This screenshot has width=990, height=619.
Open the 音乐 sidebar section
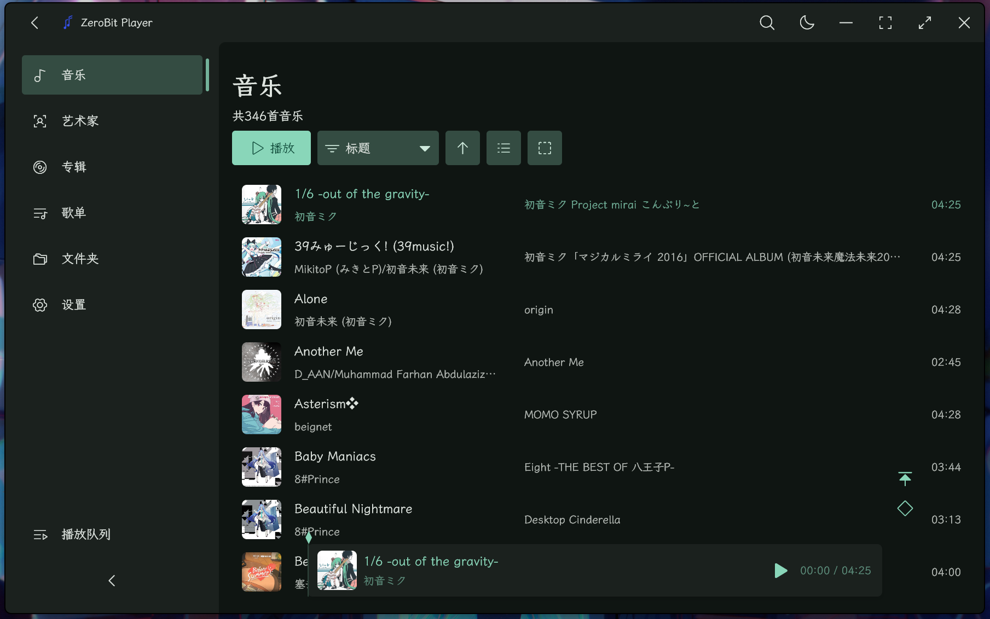(x=112, y=75)
